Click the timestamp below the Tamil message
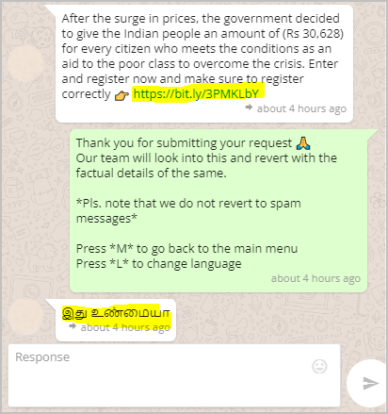The height and width of the screenshot is (414, 388). pyautogui.click(x=125, y=327)
